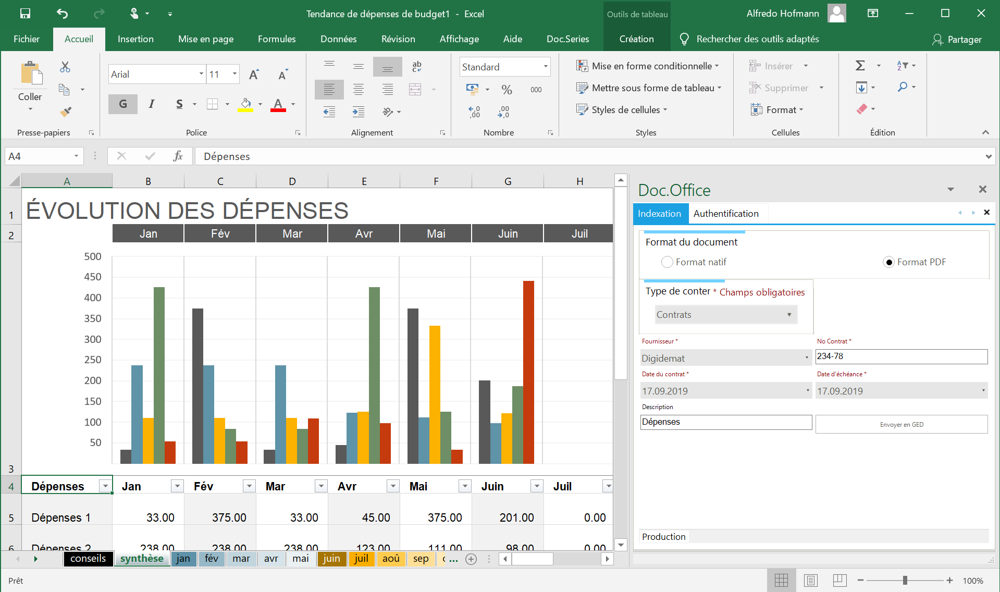
Task: Open the Insertion ribbon tab
Action: (135, 39)
